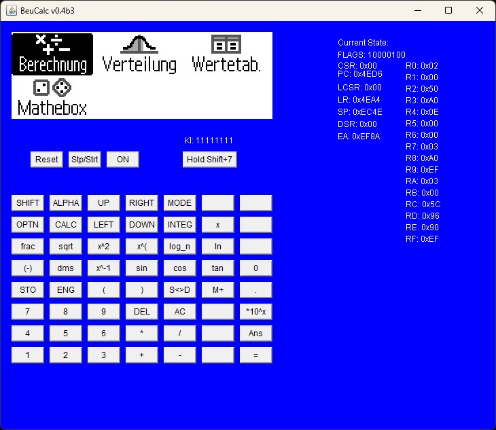Click the 5 digit key
The width and height of the screenshot is (496, 430).
(x=65, y=334)
